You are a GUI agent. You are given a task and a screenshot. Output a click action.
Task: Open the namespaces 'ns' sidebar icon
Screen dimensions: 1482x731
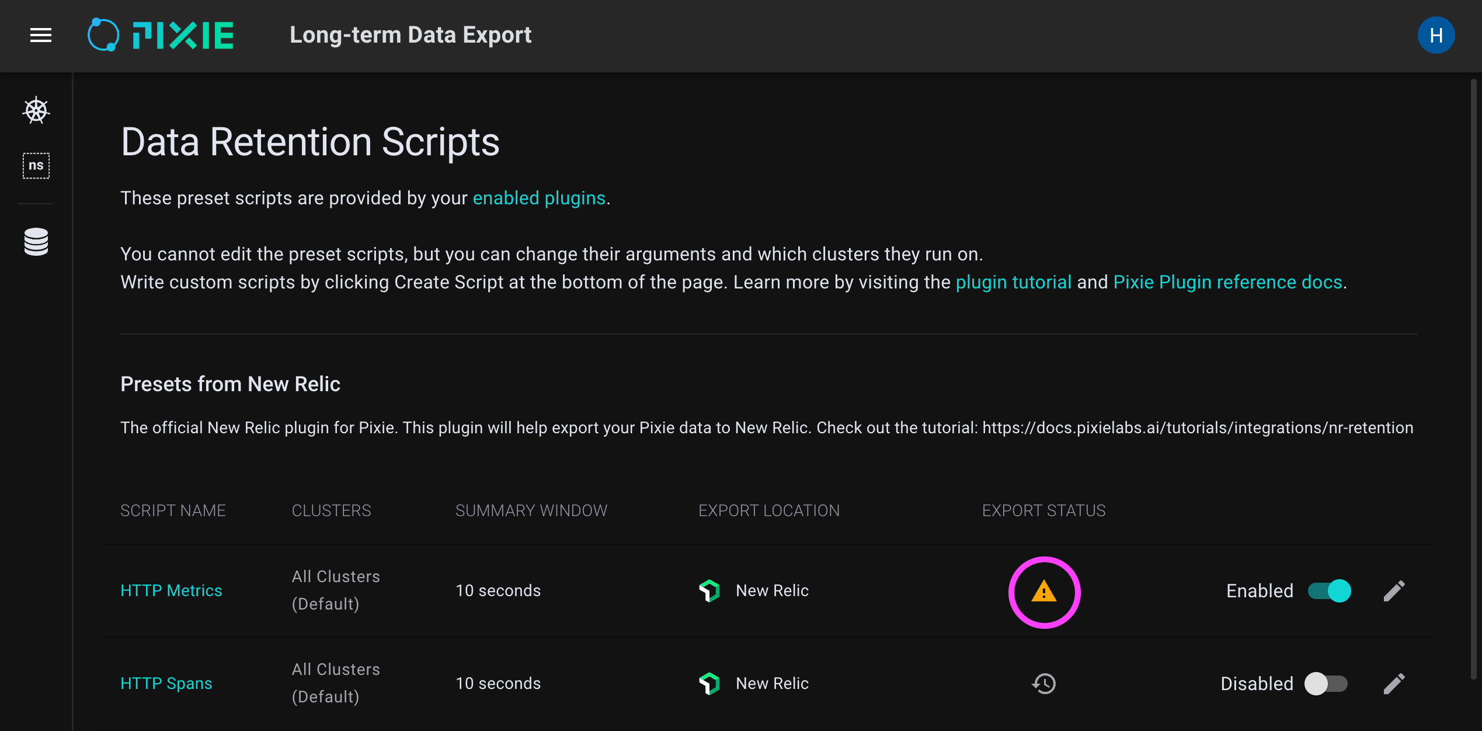(36, 166)
